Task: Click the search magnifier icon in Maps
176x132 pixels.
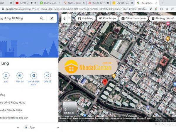Action: pyautogui.click(x=42, y=18)
